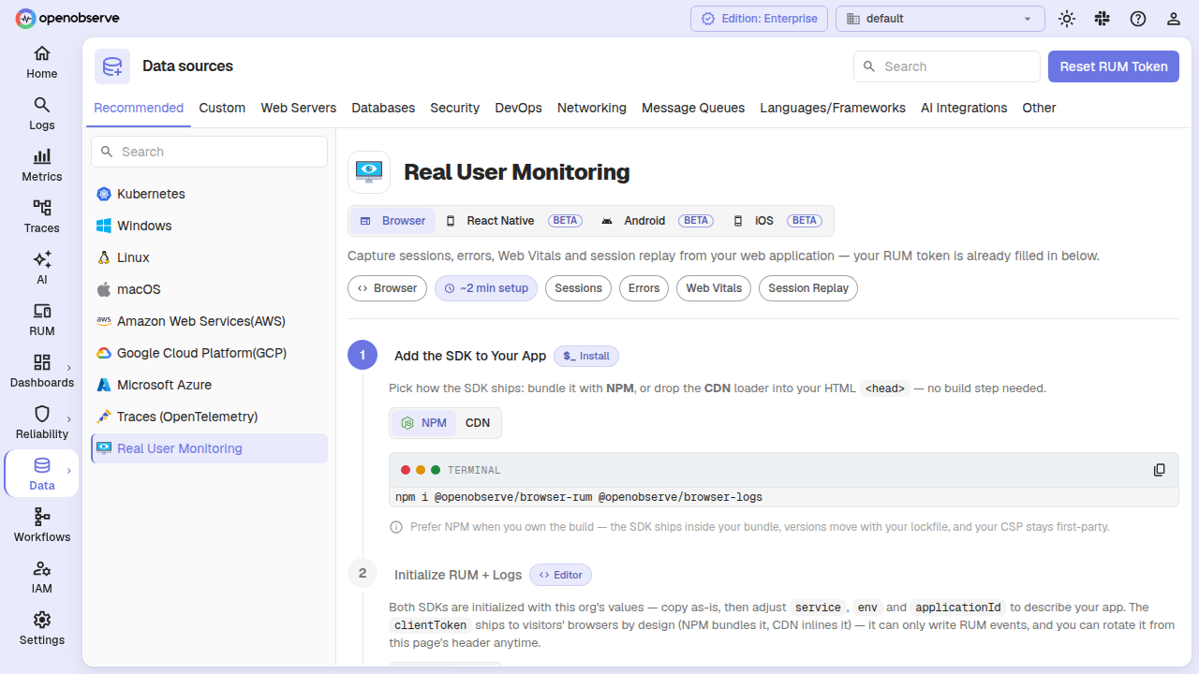Select Linux data source
Viewport: 1199px width, 674px height.
coord(209,257)
